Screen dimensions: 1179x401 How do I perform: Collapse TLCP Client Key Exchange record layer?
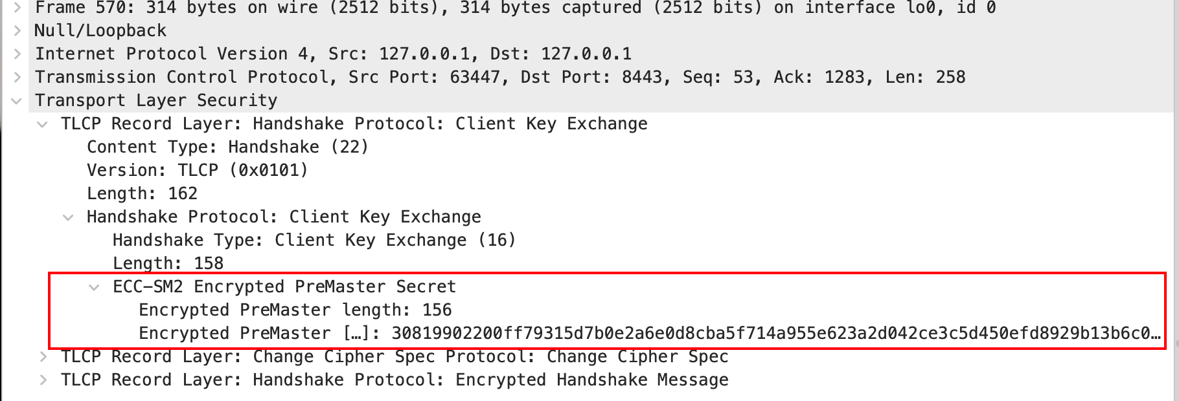coord(43,124)
